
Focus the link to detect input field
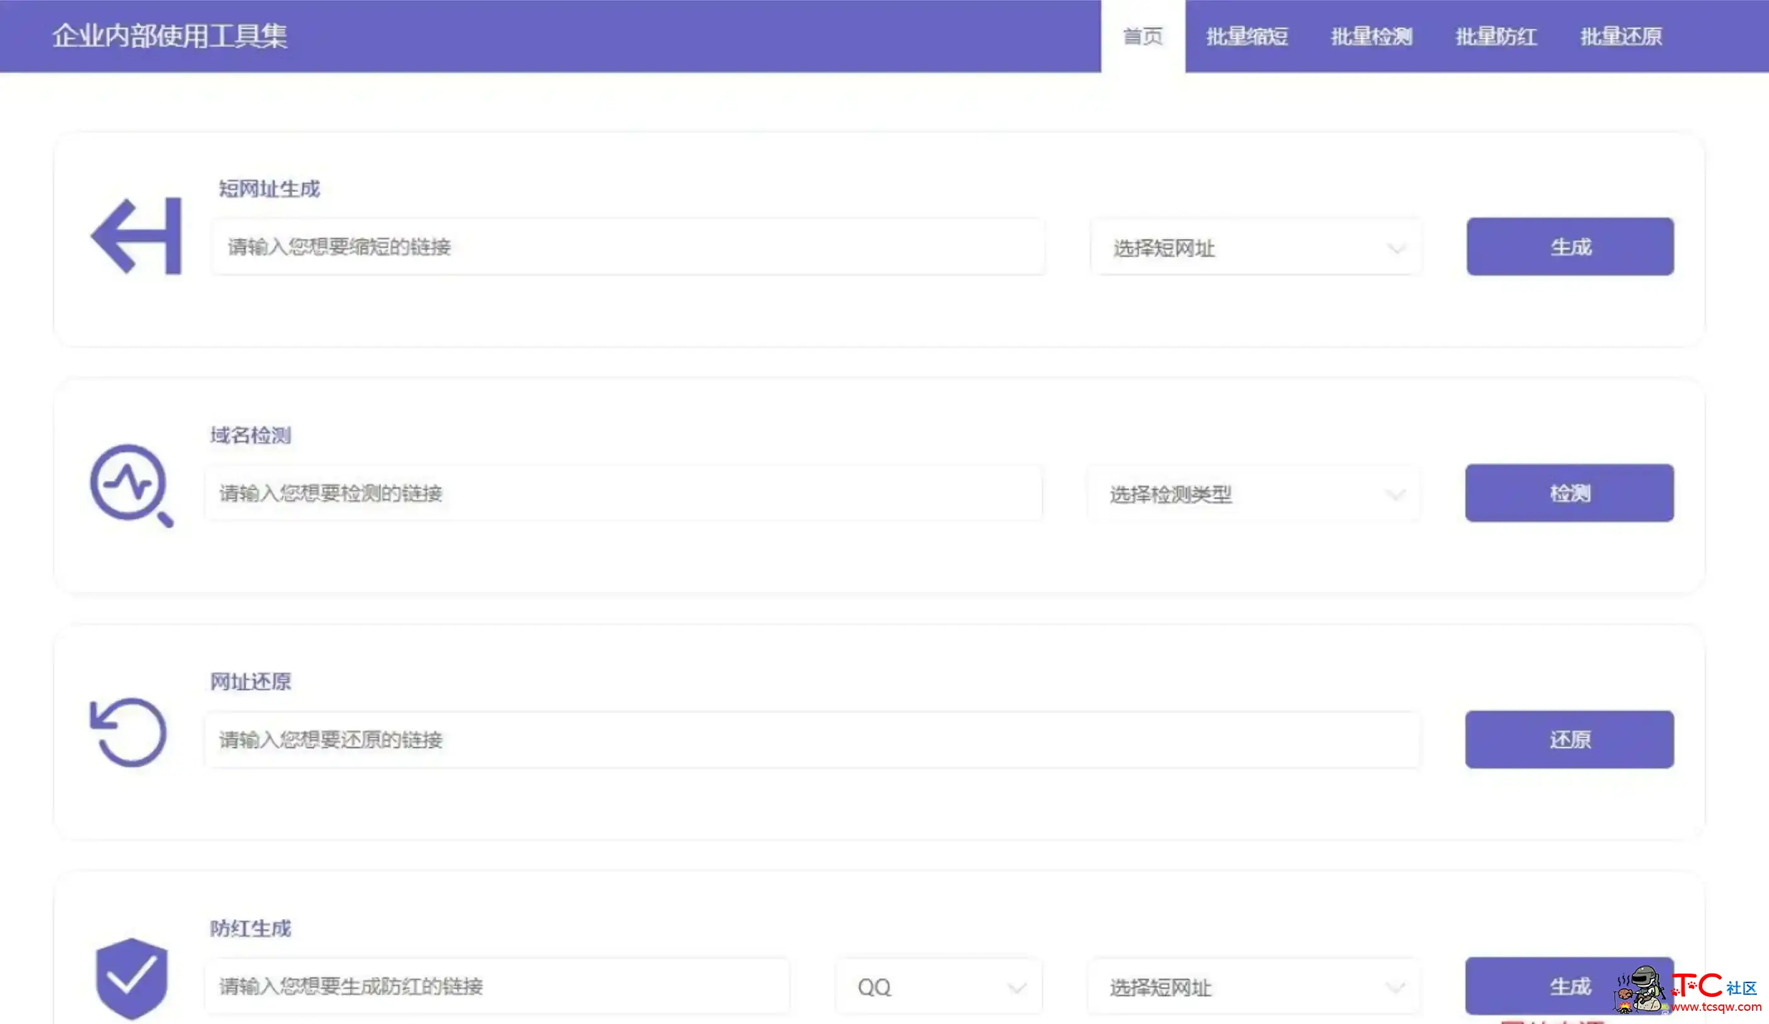[624, 493]
